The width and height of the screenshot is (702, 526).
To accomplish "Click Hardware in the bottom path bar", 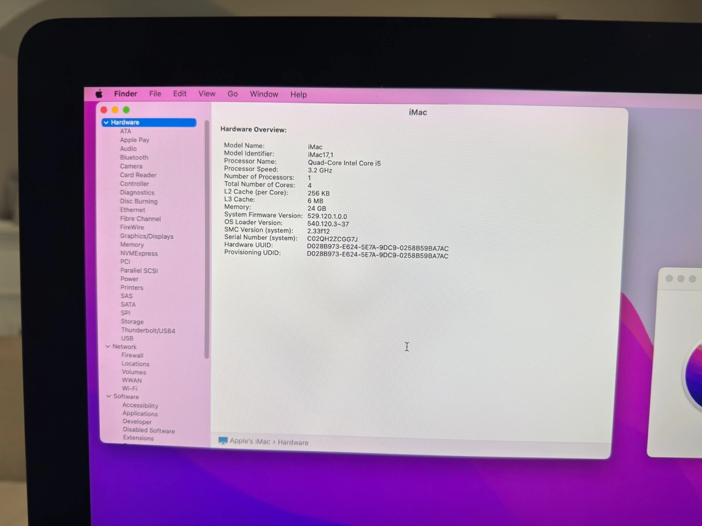I will [x=293, y=442].
